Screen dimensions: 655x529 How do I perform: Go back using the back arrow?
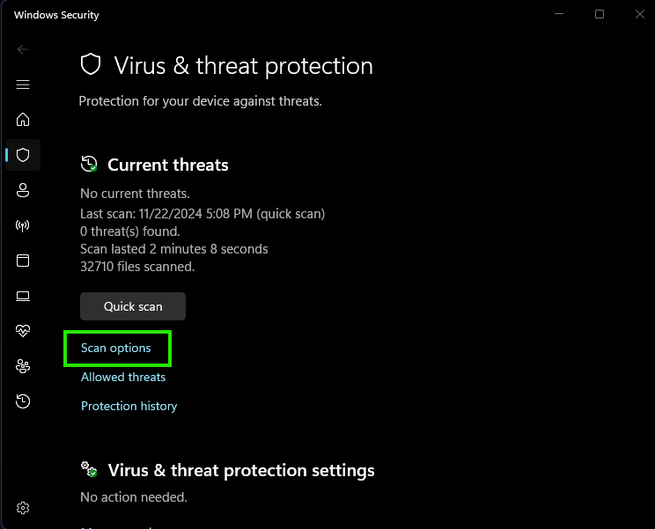point(23,49)
